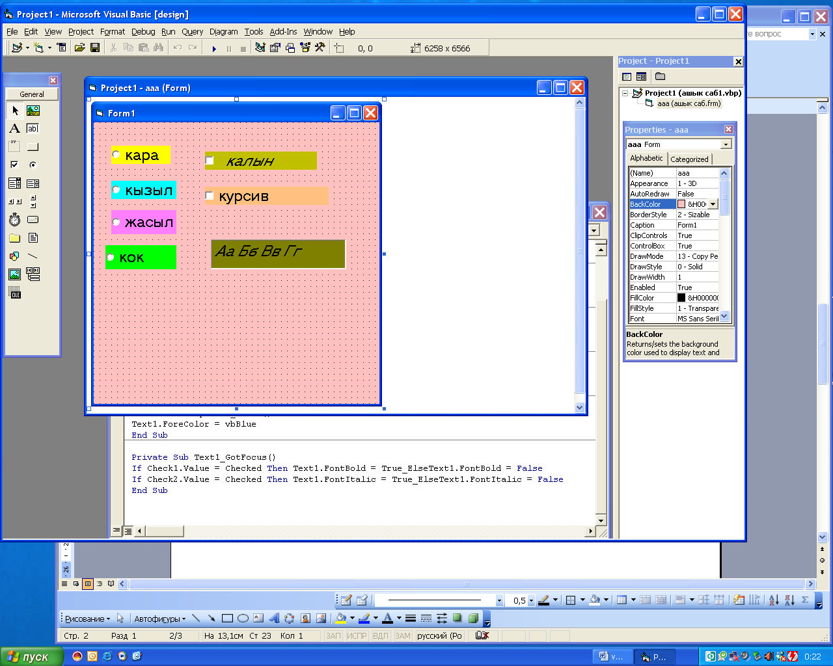Select the кызыл option button
Viewport: 833px width, 666px height.
pos(116,190)
